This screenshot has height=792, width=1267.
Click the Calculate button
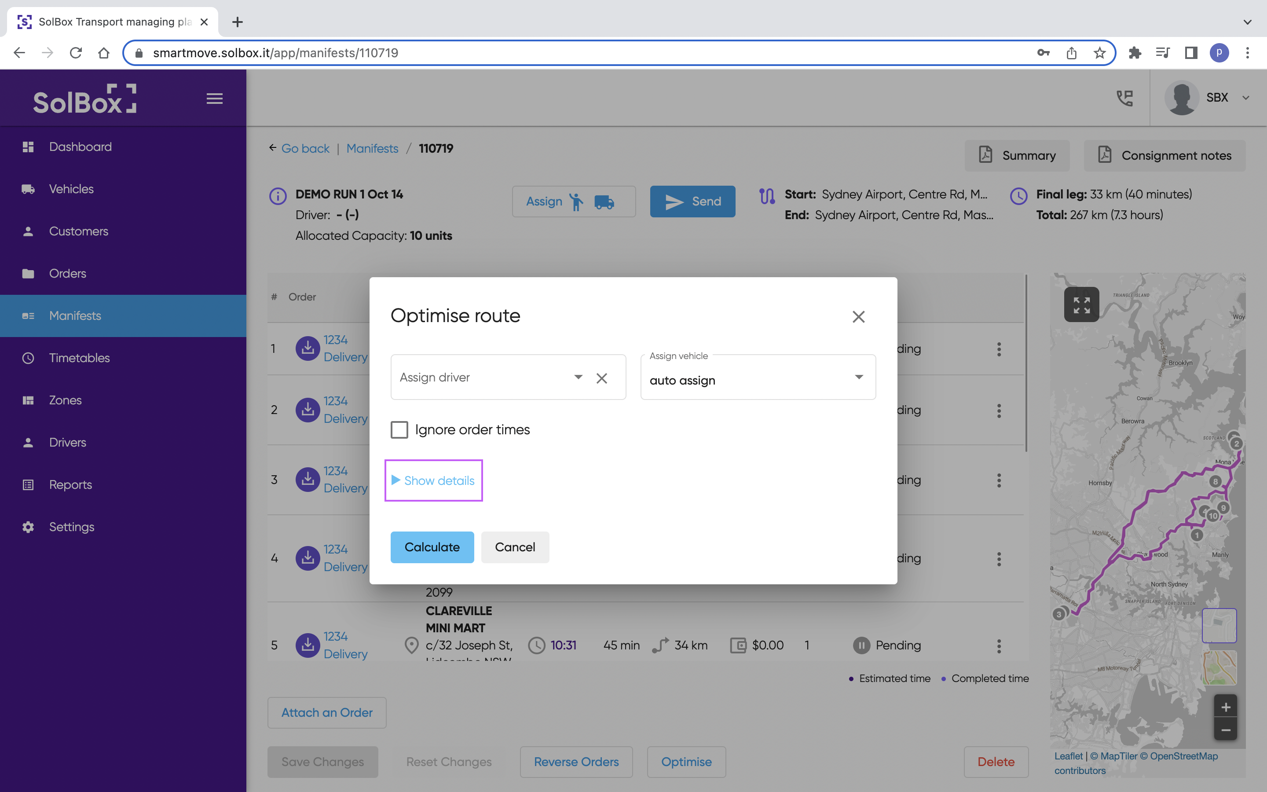tap(432, 547)
